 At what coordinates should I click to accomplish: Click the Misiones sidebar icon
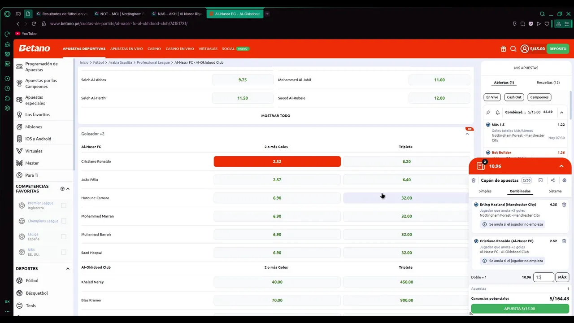[x=19, y=127]
